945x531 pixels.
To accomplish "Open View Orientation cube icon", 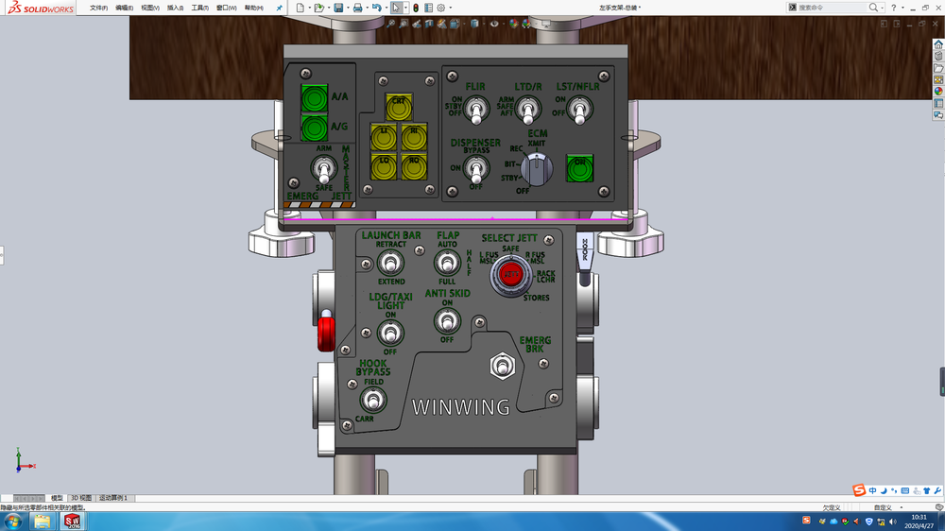I will click(x=455, y=24).
